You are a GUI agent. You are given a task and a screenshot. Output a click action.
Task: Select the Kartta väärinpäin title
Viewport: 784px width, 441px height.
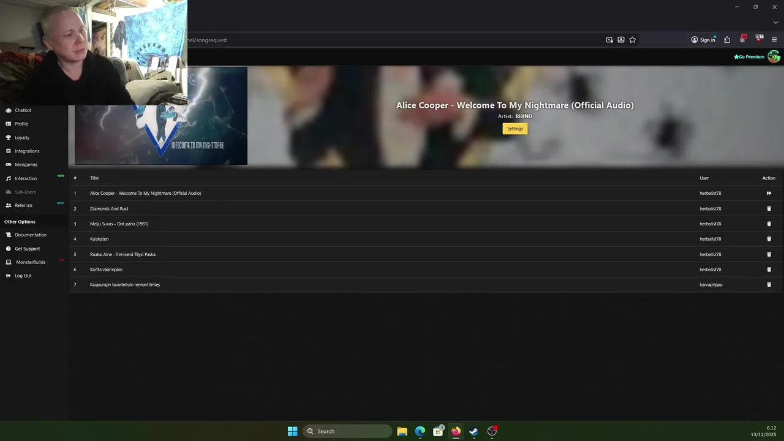106,269
